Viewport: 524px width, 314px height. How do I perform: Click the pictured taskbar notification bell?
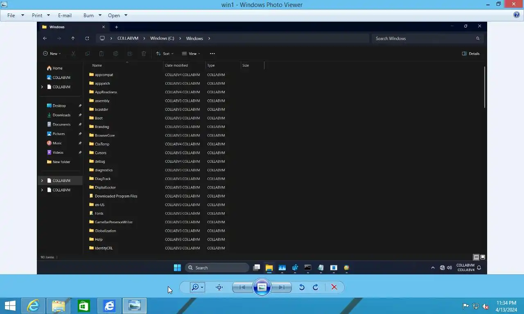point(479,268)
